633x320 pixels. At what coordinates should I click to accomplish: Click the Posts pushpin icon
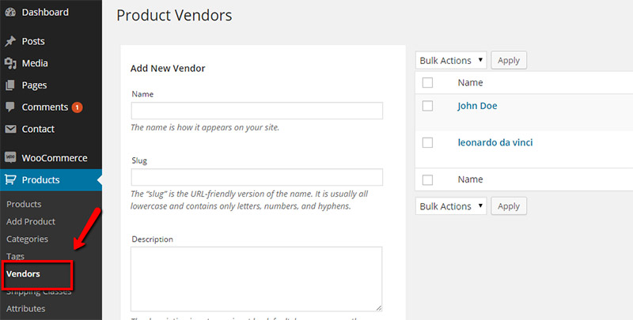(x=10, y=41)
